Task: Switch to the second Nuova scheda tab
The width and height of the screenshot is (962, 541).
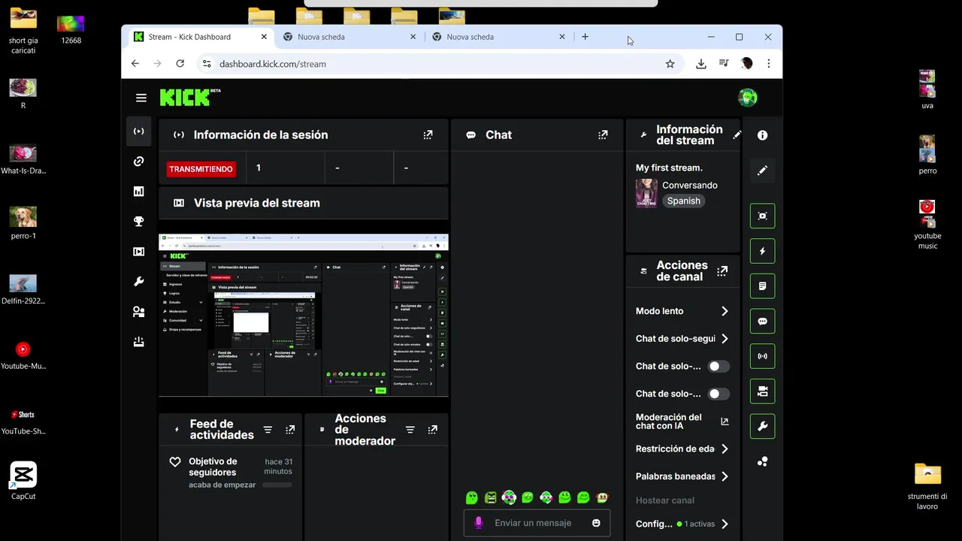Action: [498, 37]
